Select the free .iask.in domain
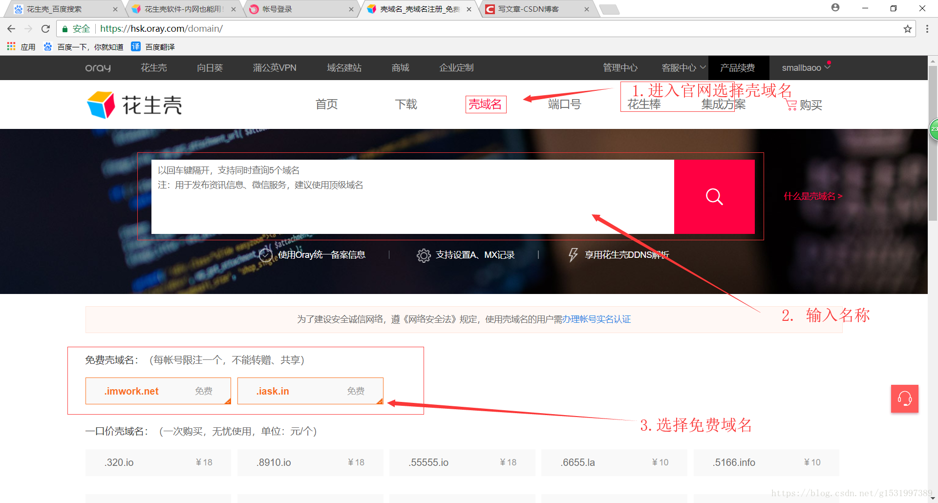Viewport: 938px width, 503px height. 310,391
